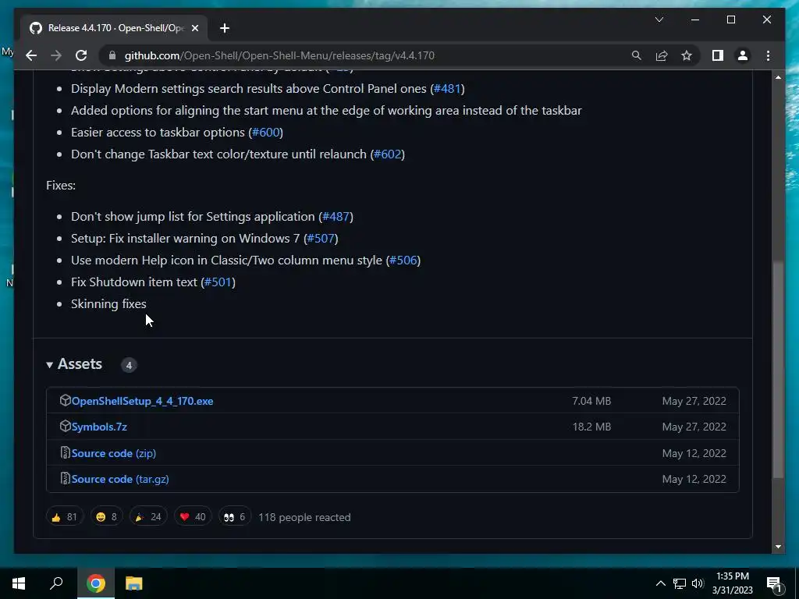The height and width of the screenshot is (599, 799).
Task: Click the address bar URL
Action: coord(279,55)
